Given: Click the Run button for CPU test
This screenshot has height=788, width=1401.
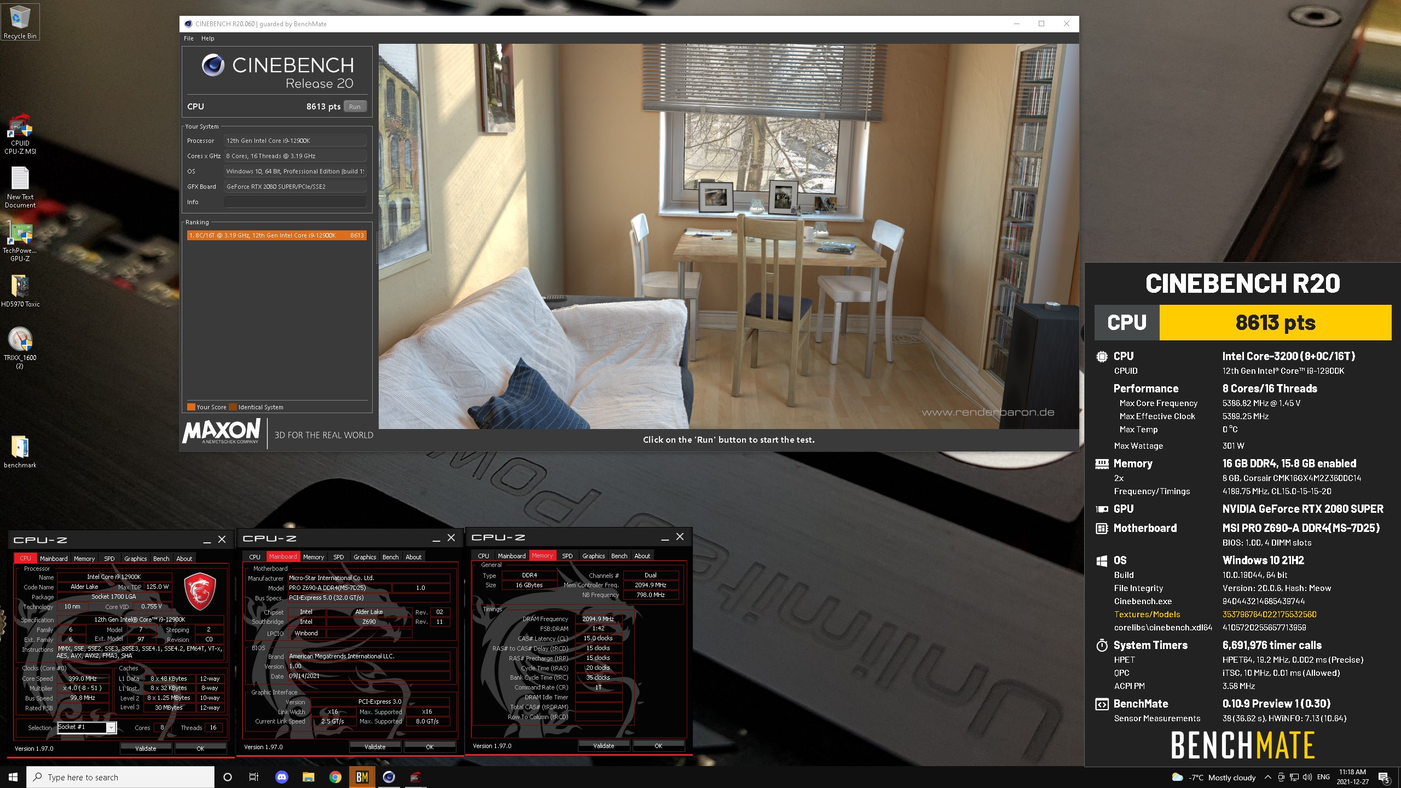Looking at the screenshot, I should click(x=355, y=107).
